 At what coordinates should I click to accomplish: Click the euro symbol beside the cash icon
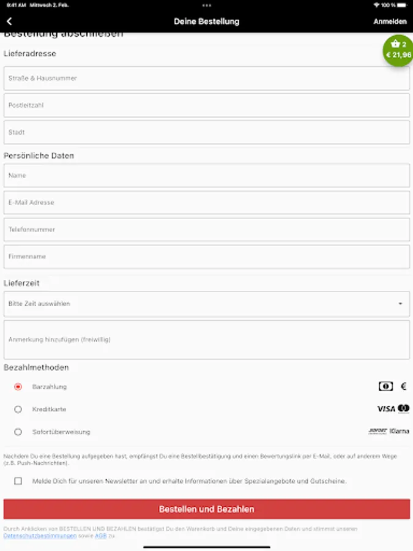coord(403,386)
